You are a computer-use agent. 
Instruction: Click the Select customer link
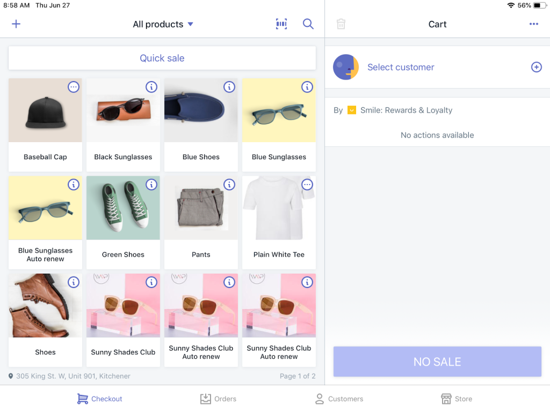pyautogui.click(x=401, y=67)
